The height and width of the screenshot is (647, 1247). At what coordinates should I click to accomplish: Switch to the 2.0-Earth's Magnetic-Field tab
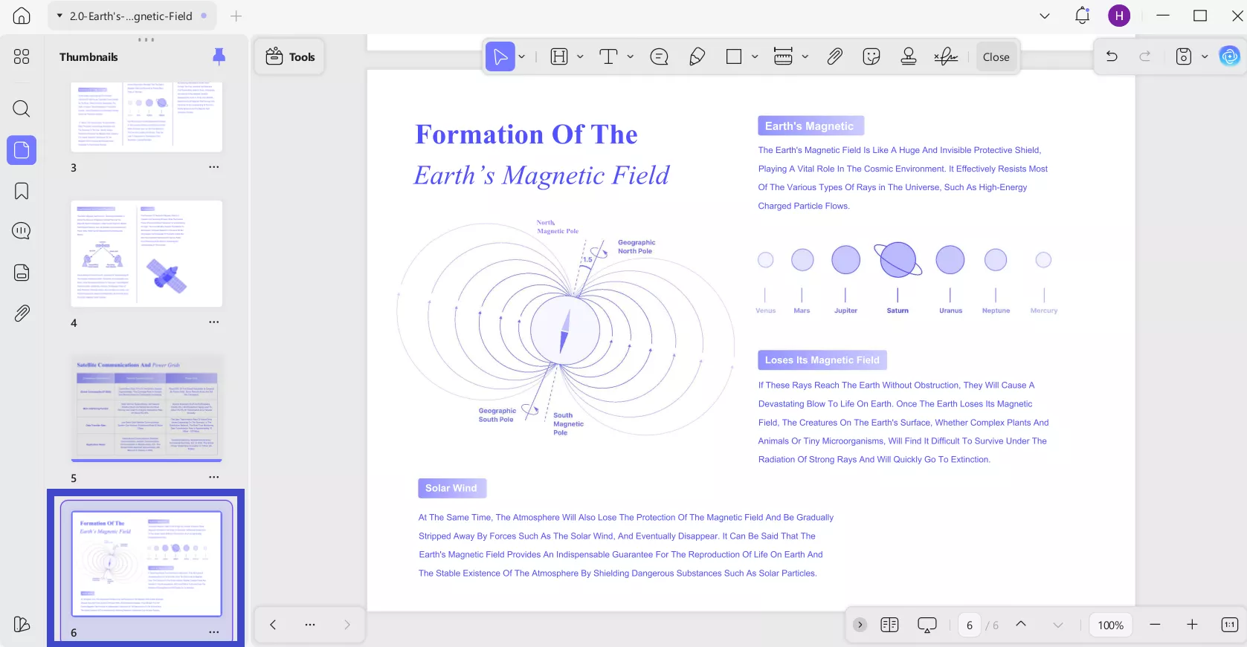click(x=132, y=16)
